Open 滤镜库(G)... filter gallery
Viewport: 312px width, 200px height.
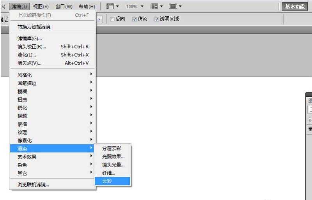30,39
